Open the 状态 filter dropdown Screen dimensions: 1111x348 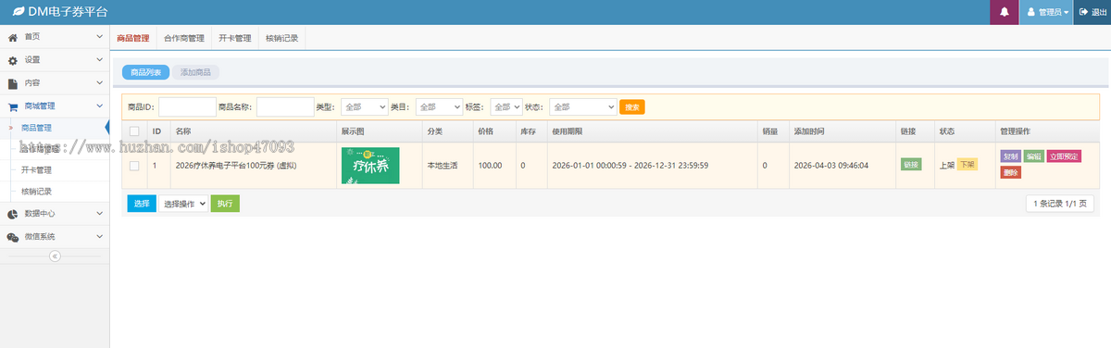(583, 107)
